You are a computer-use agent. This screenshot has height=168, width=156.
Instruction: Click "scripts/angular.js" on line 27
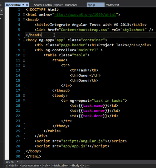pos(83,141)
